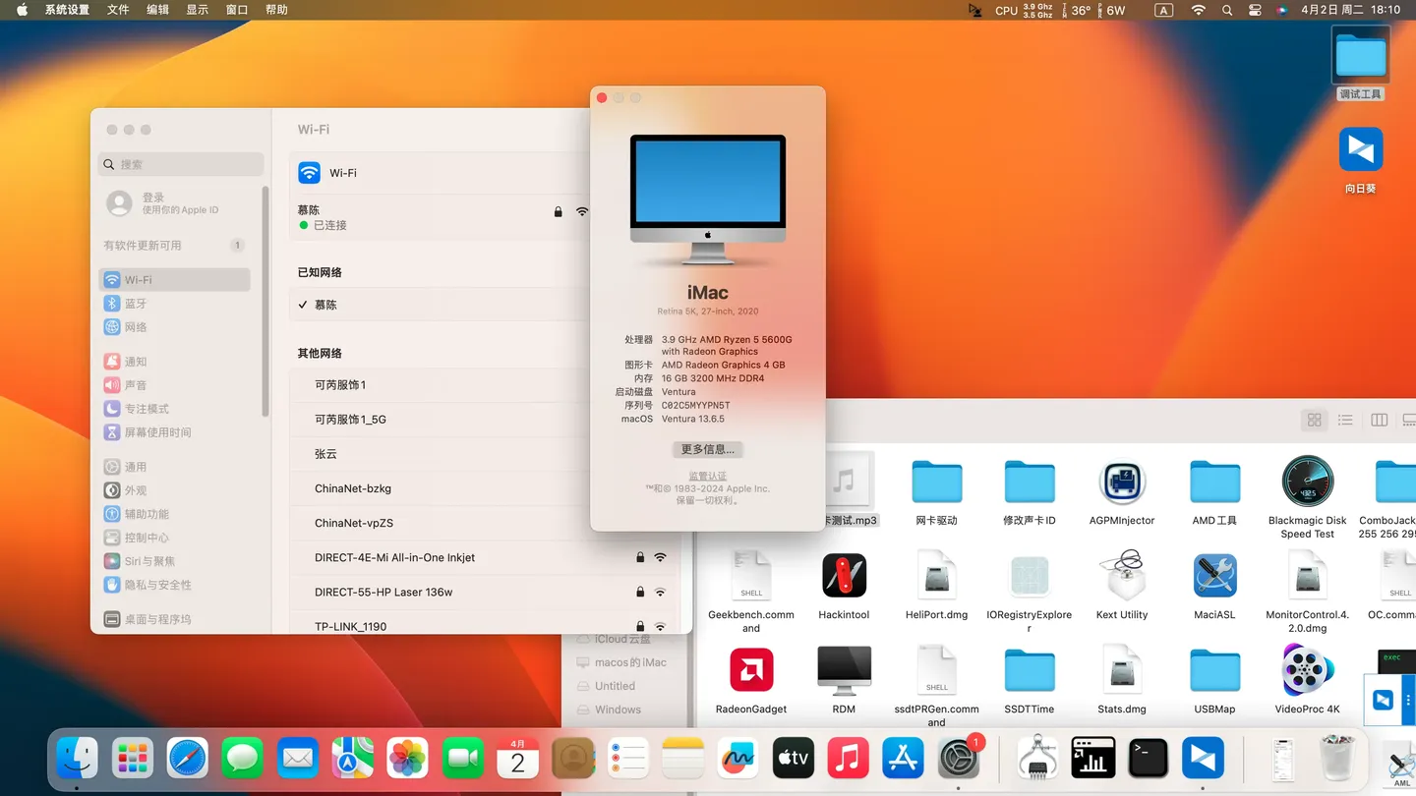Open the Apple menu
Image resolution: width=1416 pixels, height=796 pixels.
tap(22, 10)
